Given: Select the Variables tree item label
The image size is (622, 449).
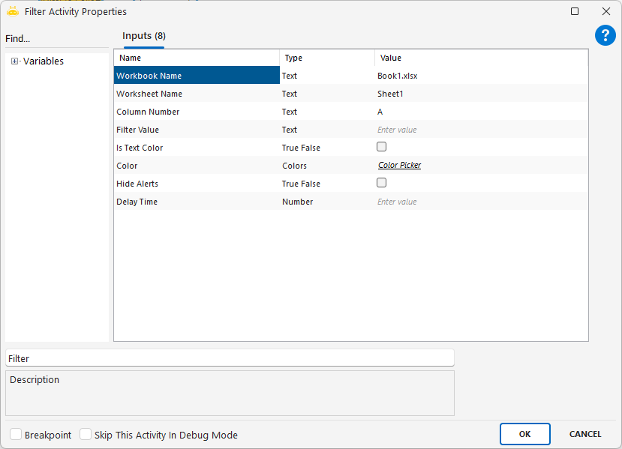Looking at the screenshot, I should (x=44, y=61).
